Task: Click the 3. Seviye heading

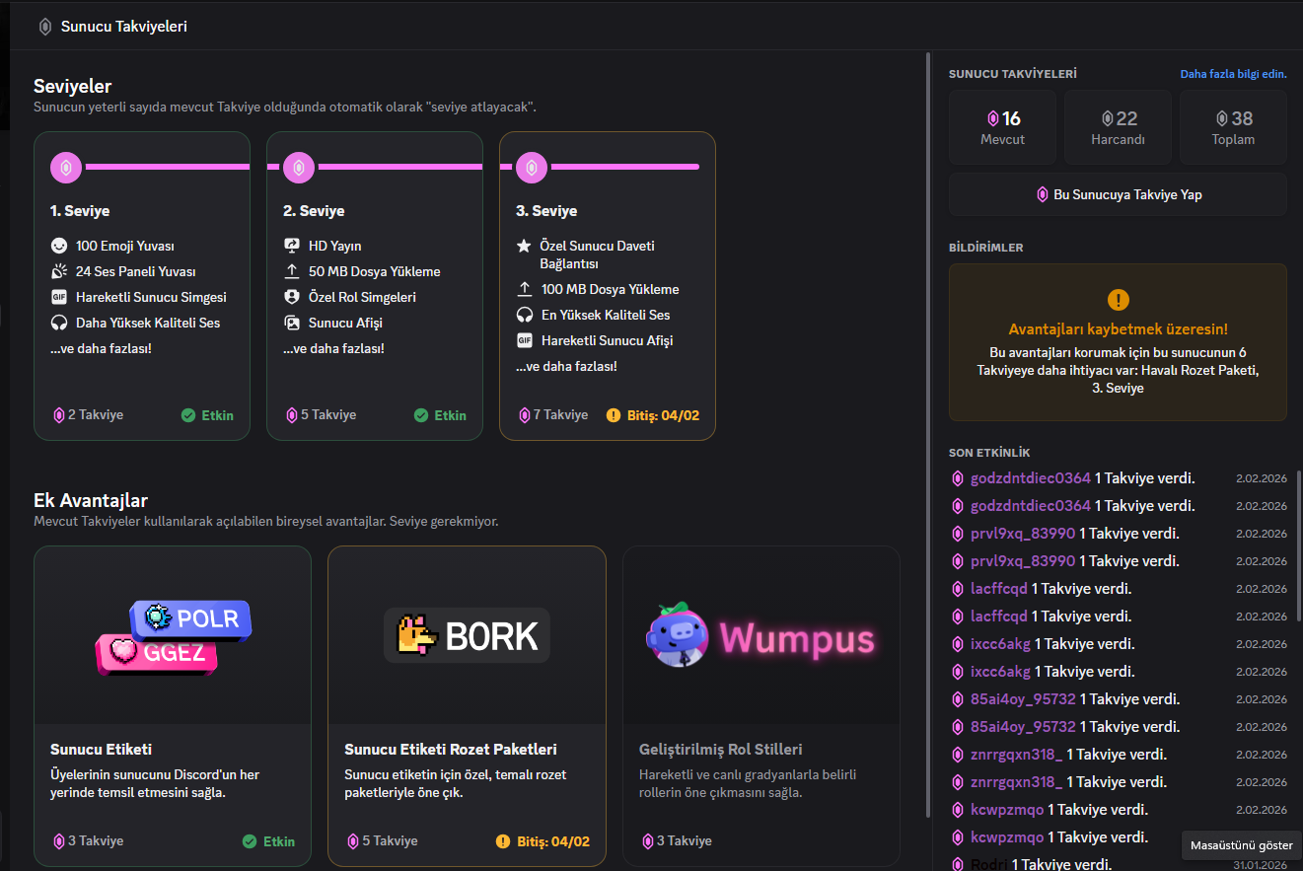Action: point(546,211)
